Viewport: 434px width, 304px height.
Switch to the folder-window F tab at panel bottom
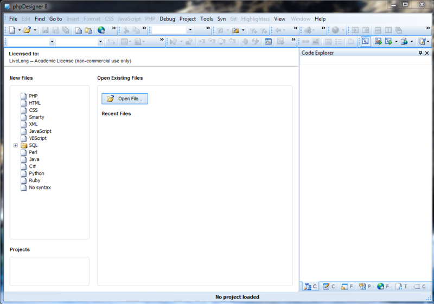(347, 287)
